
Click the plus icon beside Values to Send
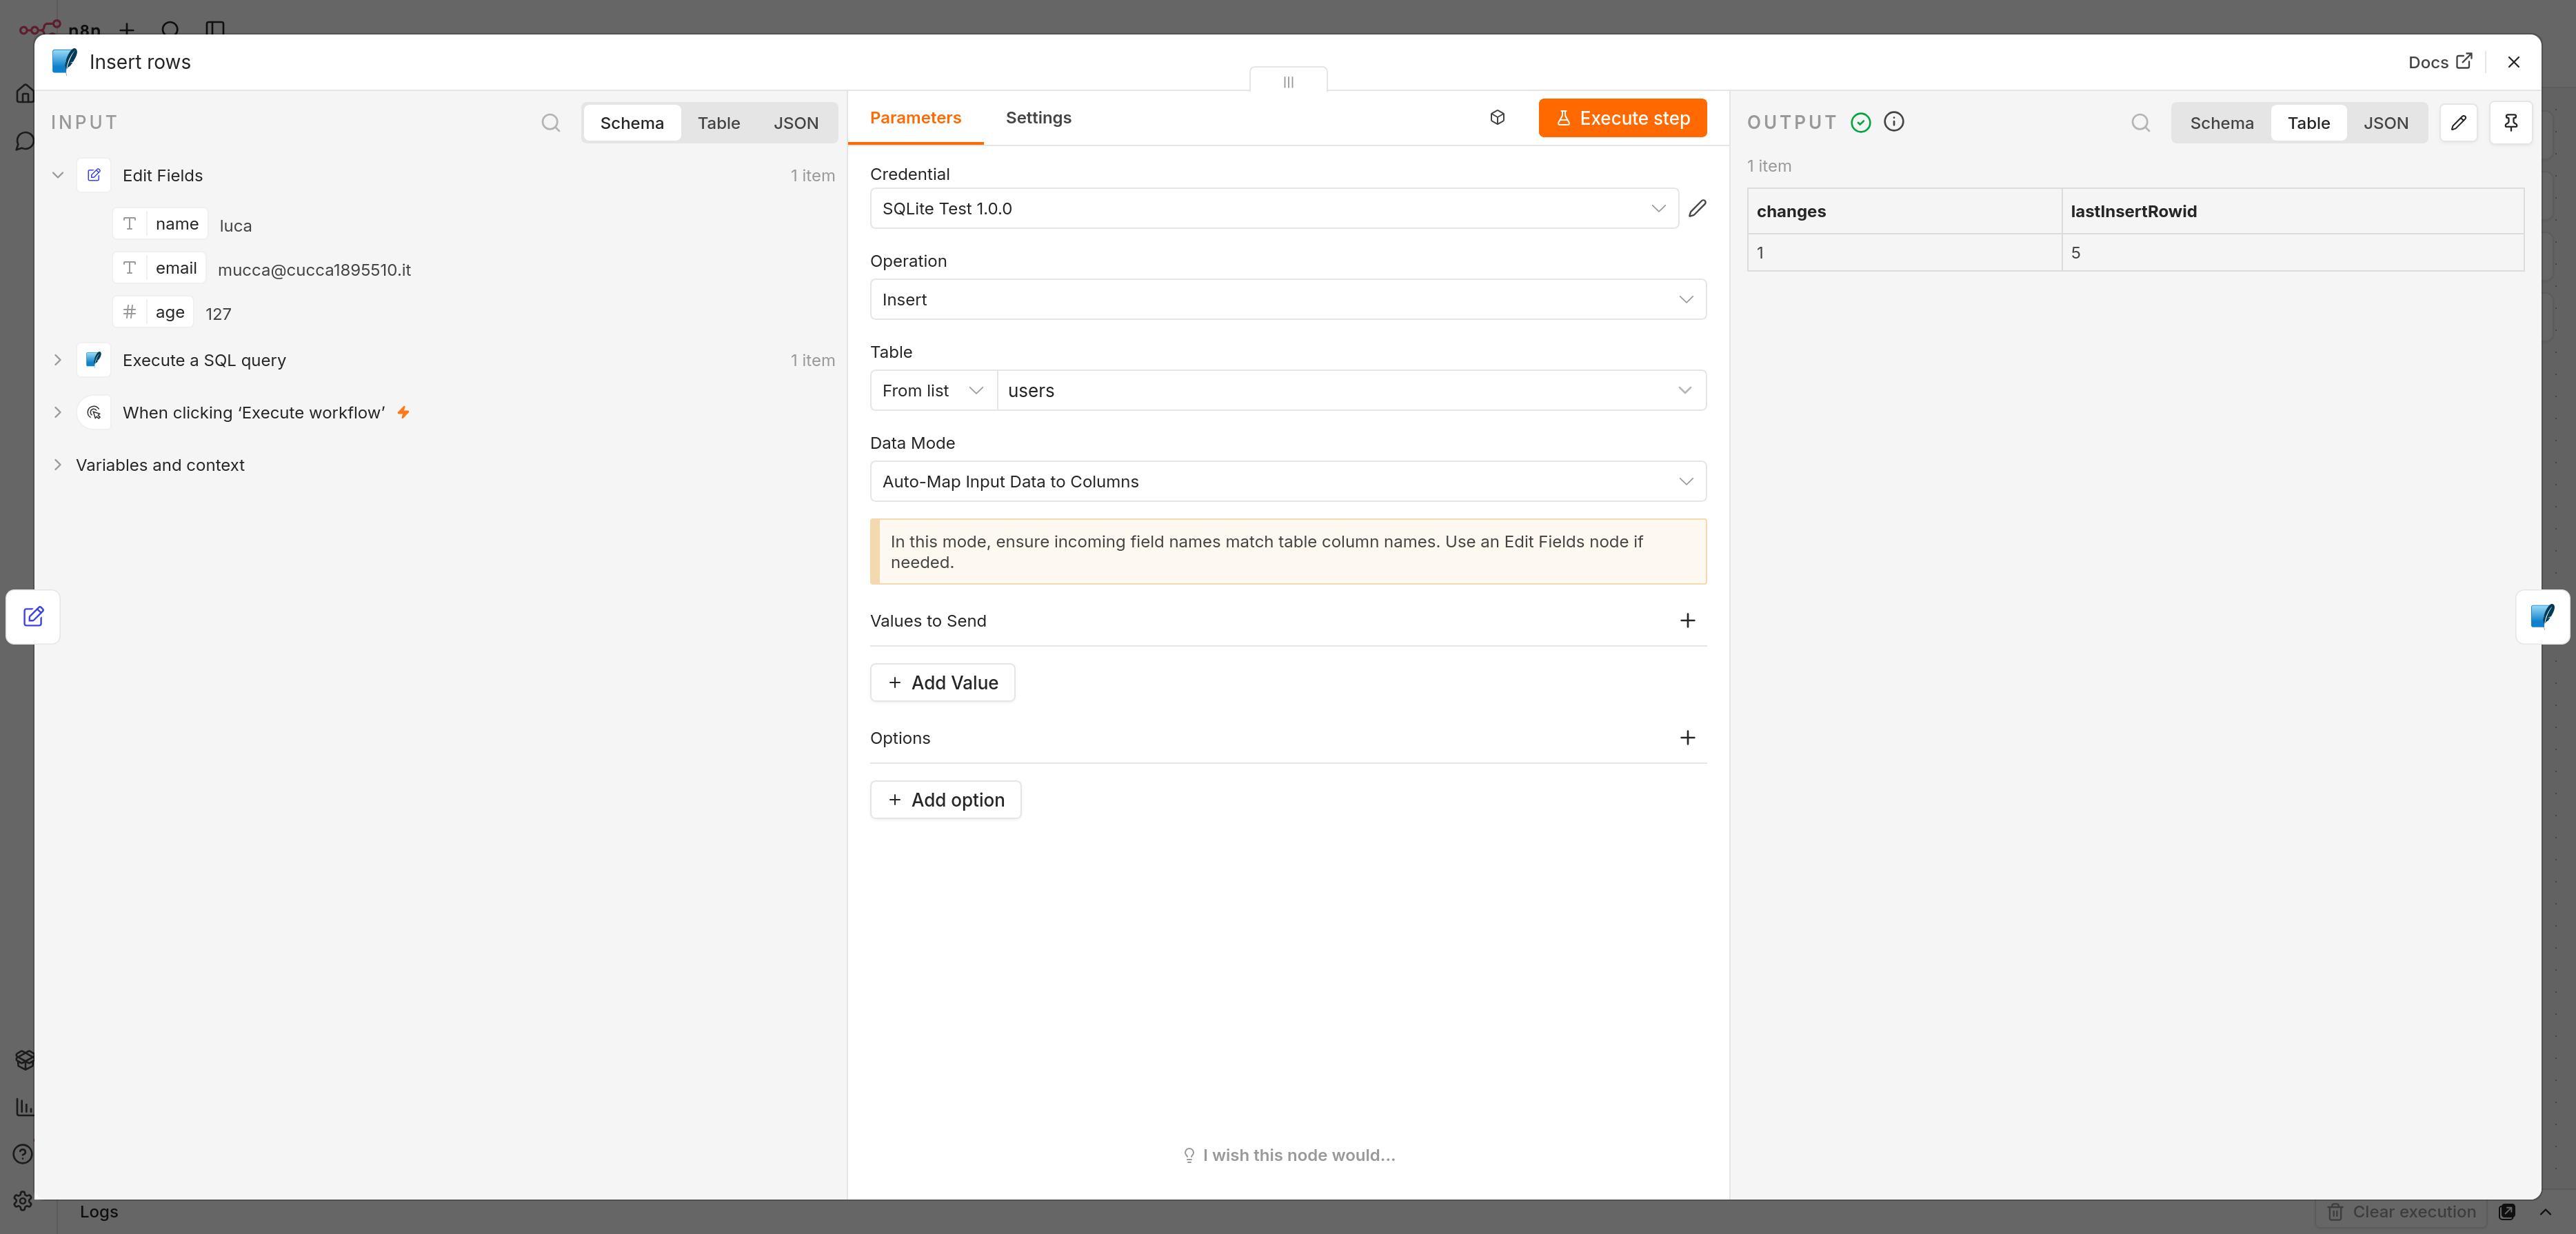(x=1687, y=620)
